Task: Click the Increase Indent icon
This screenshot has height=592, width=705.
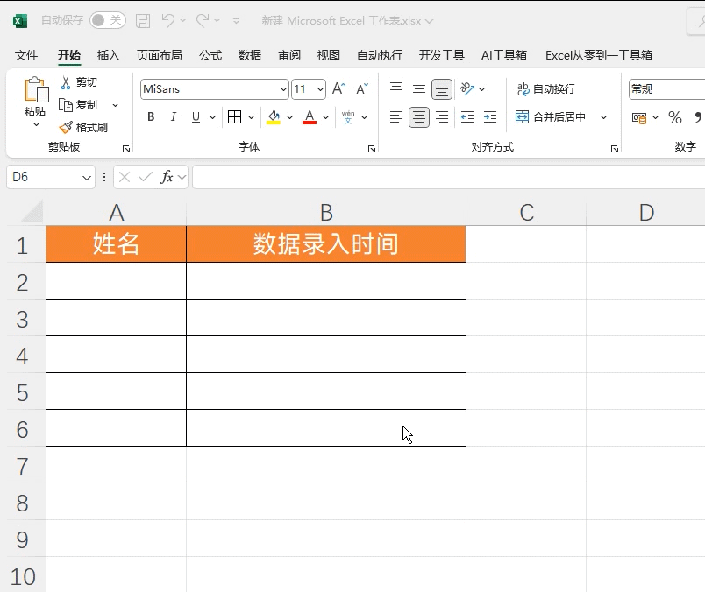Action: tap(490, 117)
